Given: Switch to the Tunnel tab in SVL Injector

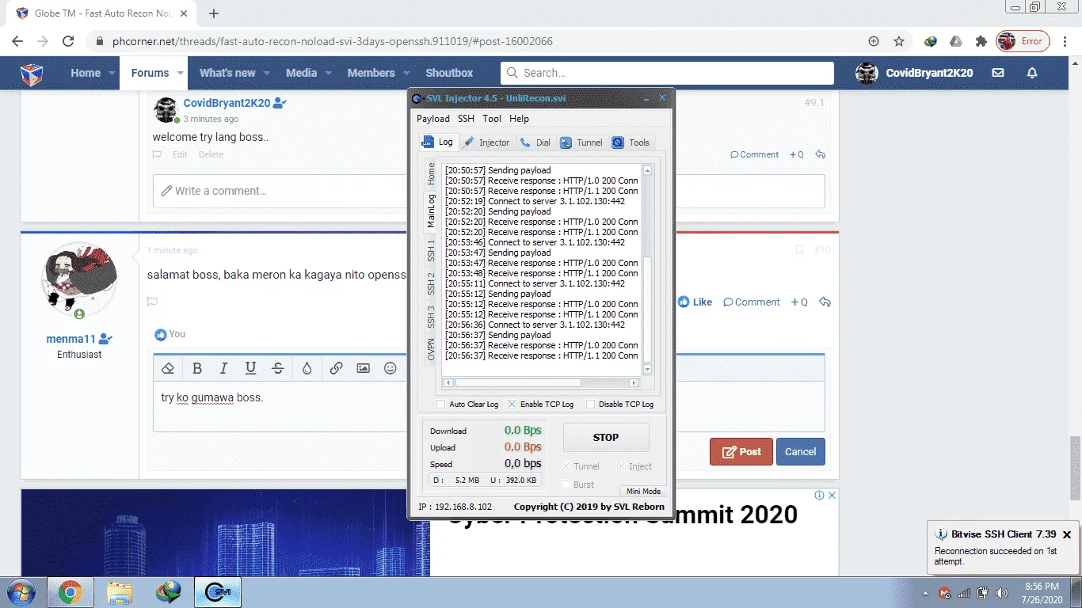Looking at the screenshot, I should coord(581,142).
